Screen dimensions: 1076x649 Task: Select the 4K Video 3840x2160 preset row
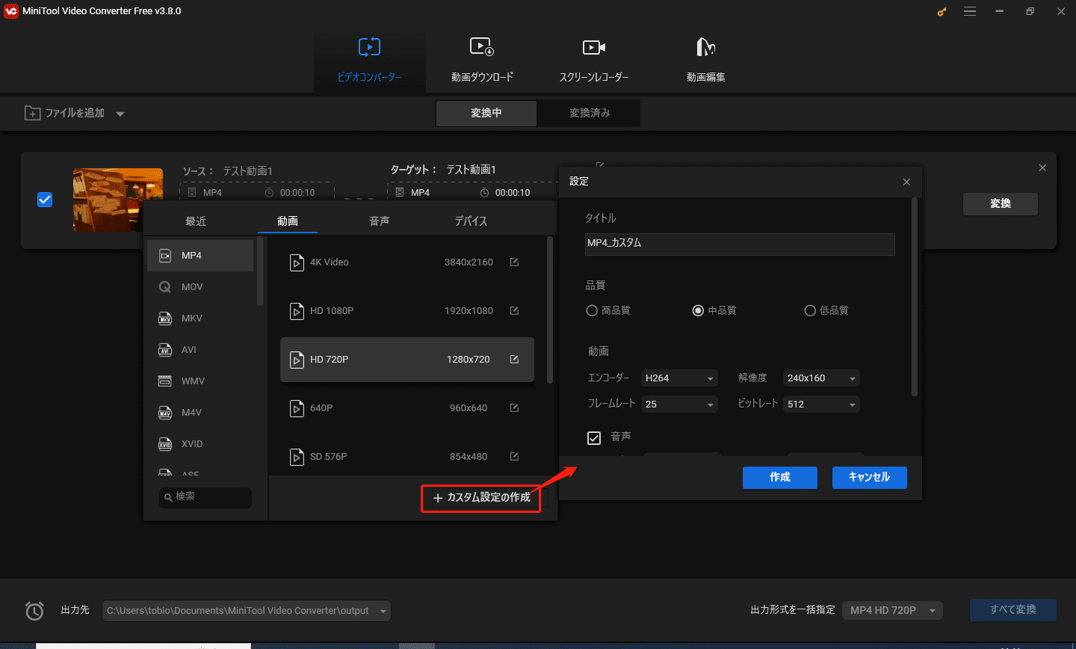407,262
